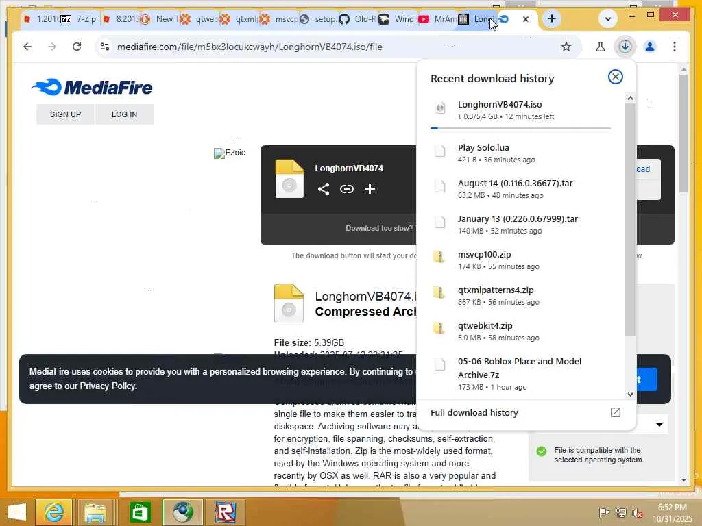Screen dimensions: 702x526
Task: Open File Explorer from taskbar
Action: [95, 512]
